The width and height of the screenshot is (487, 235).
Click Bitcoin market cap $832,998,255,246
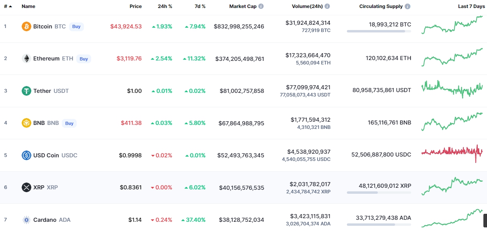pos(239,26)
